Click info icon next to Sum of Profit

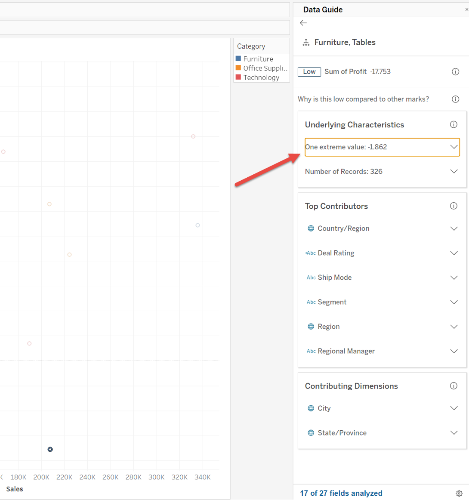[x=455, y=72]
